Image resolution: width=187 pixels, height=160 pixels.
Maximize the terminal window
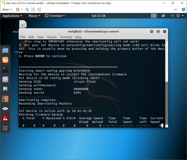tap(158, 32)
